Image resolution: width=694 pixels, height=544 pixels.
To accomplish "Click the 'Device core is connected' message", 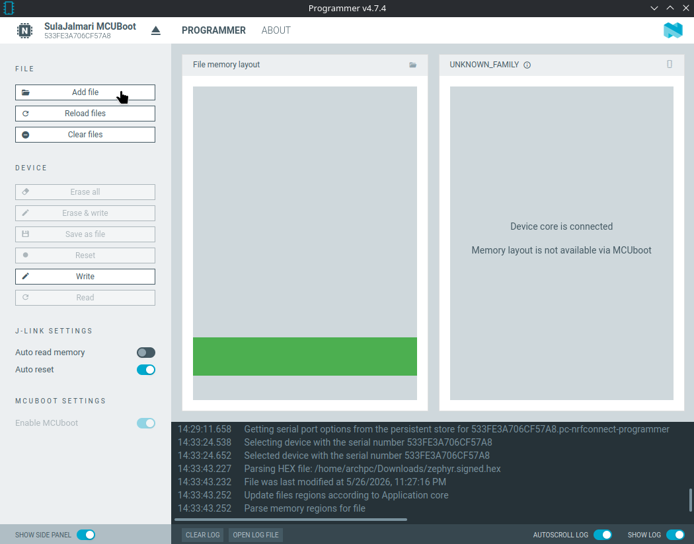I will pyautogui.click(x=562, y=226).
